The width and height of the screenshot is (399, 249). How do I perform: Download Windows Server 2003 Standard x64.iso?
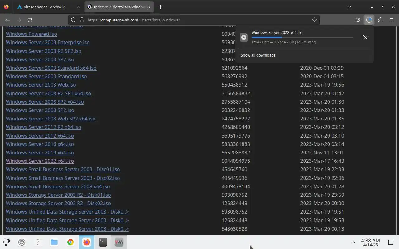click(51, 68)
